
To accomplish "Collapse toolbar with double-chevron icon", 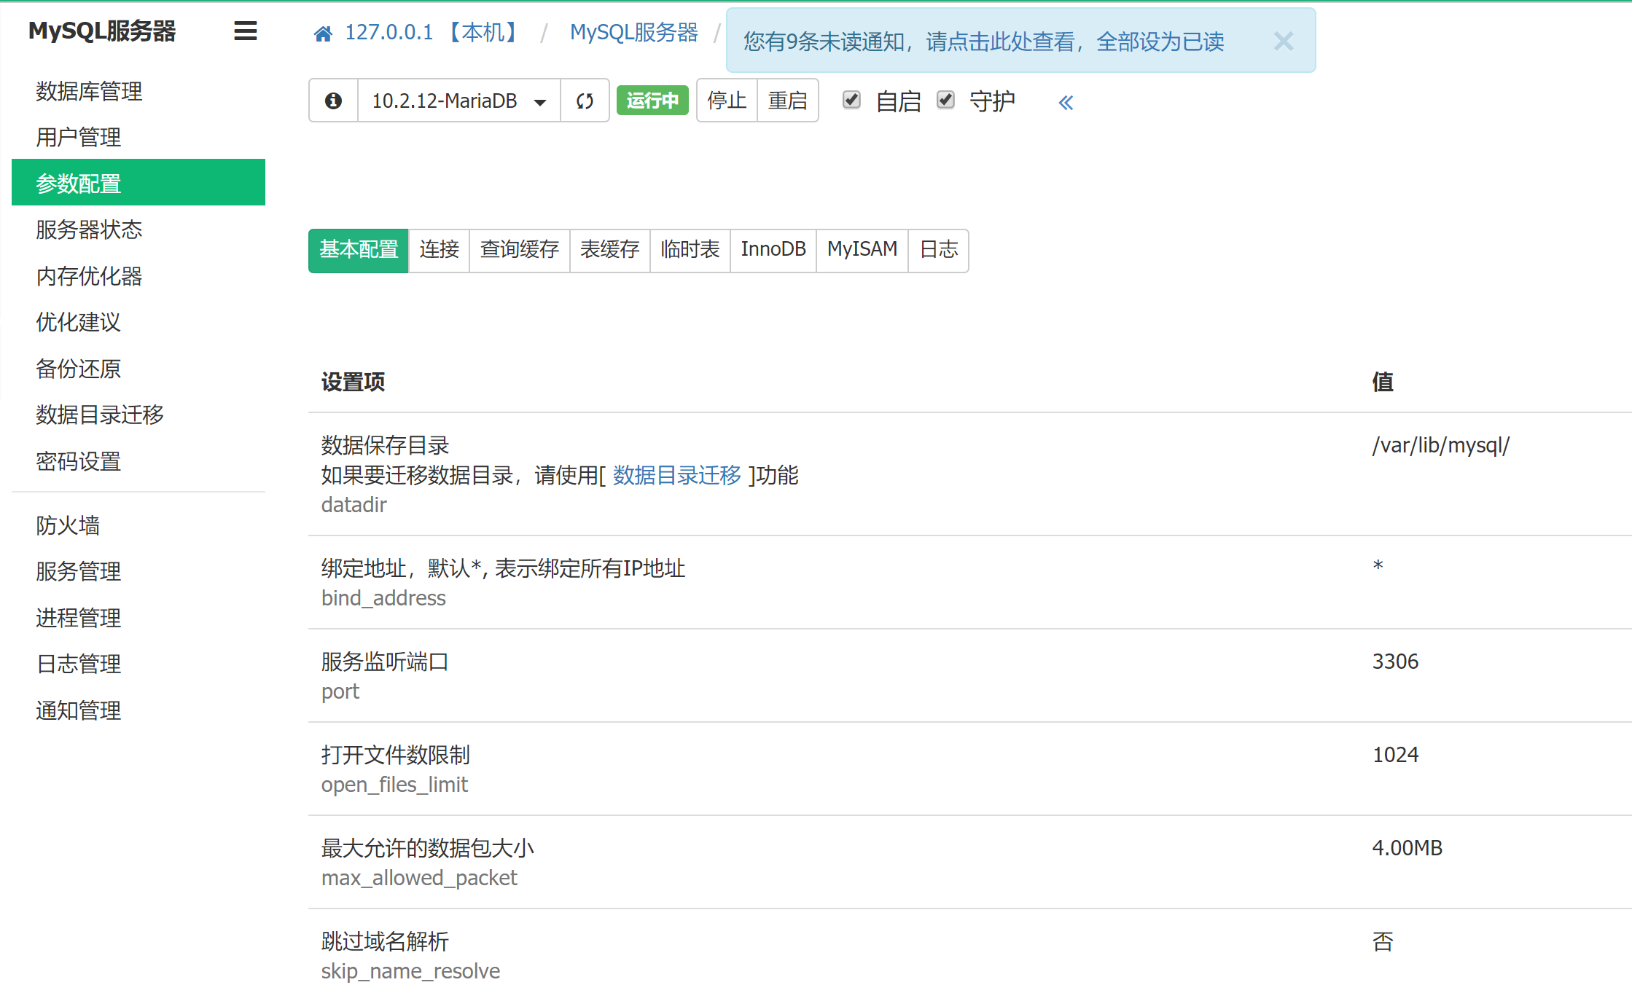I will pos(1066,103).
